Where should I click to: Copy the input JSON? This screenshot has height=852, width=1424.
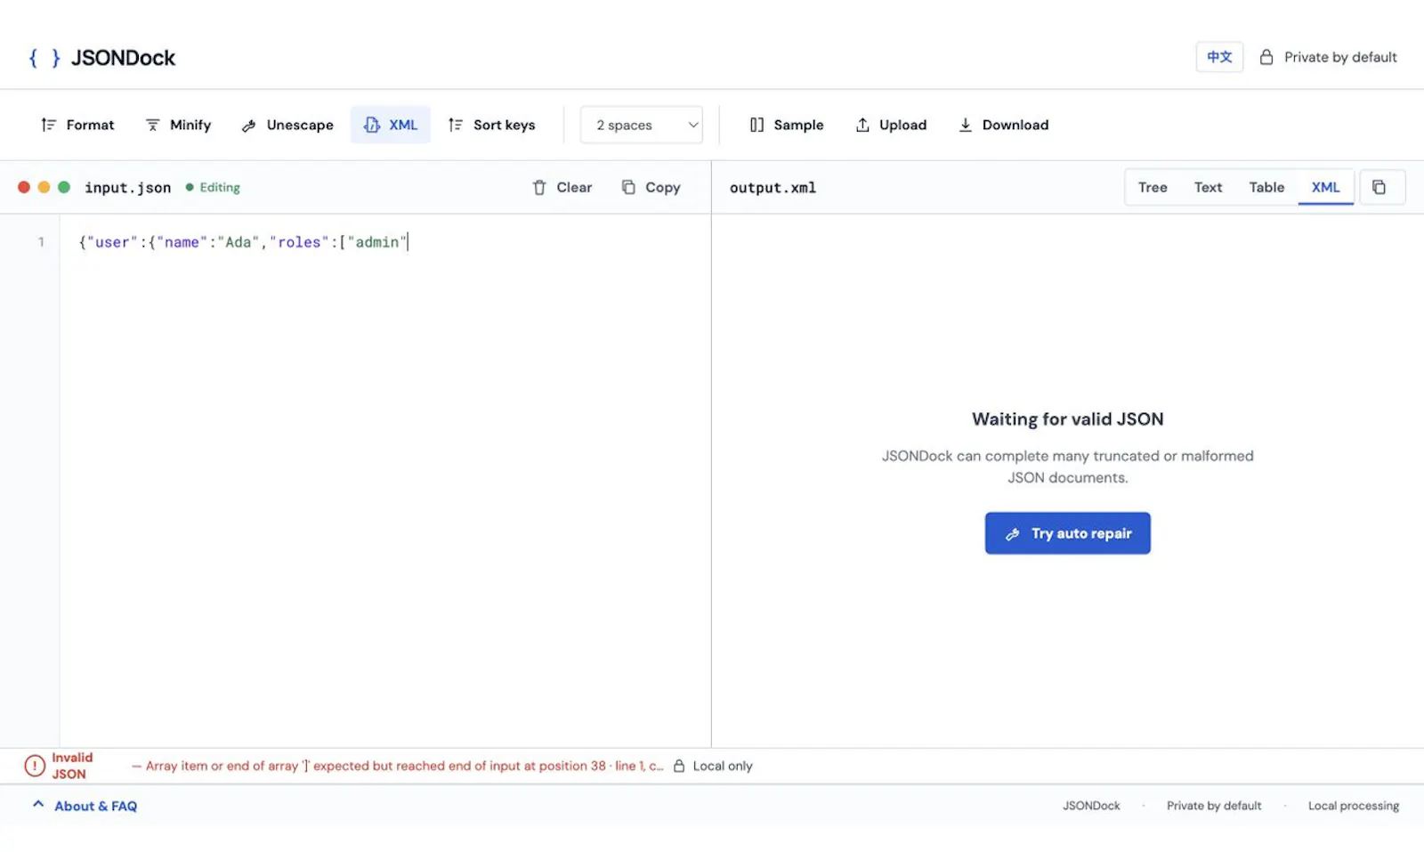pos(651,187)
